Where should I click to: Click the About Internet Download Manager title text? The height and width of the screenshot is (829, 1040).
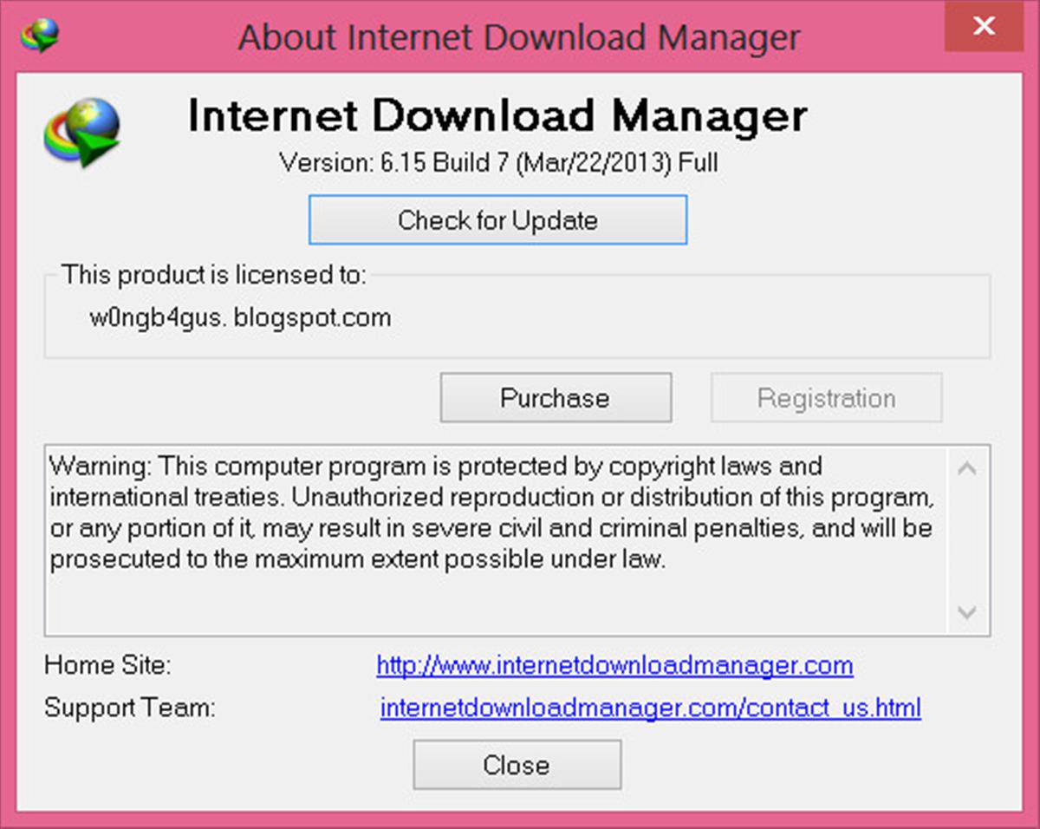tap(519, 37)
